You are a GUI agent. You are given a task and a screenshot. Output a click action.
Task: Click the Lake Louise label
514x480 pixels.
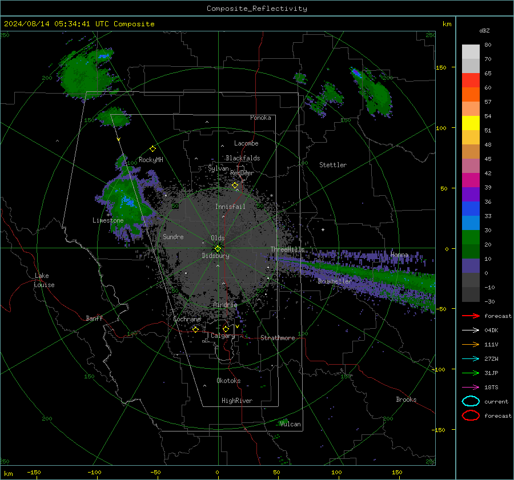pyautogui.click(x=44, y=280)
